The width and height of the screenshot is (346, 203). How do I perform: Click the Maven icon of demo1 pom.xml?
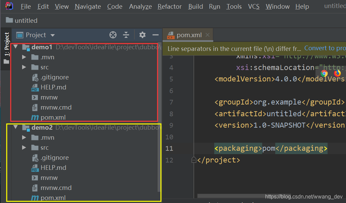coord(35,118)
